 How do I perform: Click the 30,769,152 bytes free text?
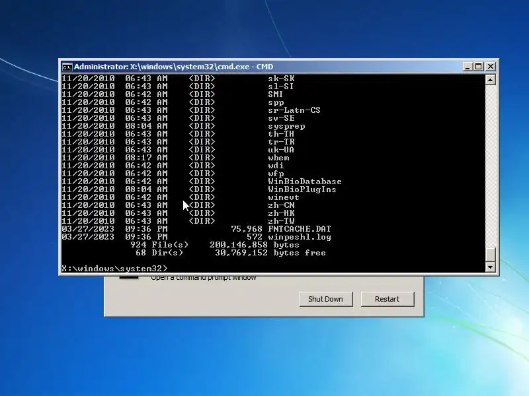pyautogui.click(x=270, y=253)
